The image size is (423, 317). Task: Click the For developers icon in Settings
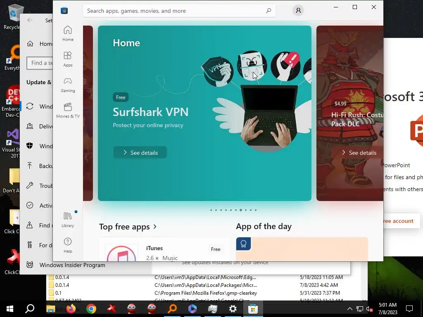click(x=30, y=245)
